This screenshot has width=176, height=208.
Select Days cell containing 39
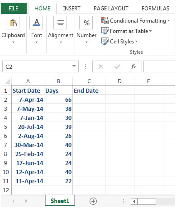58,127
